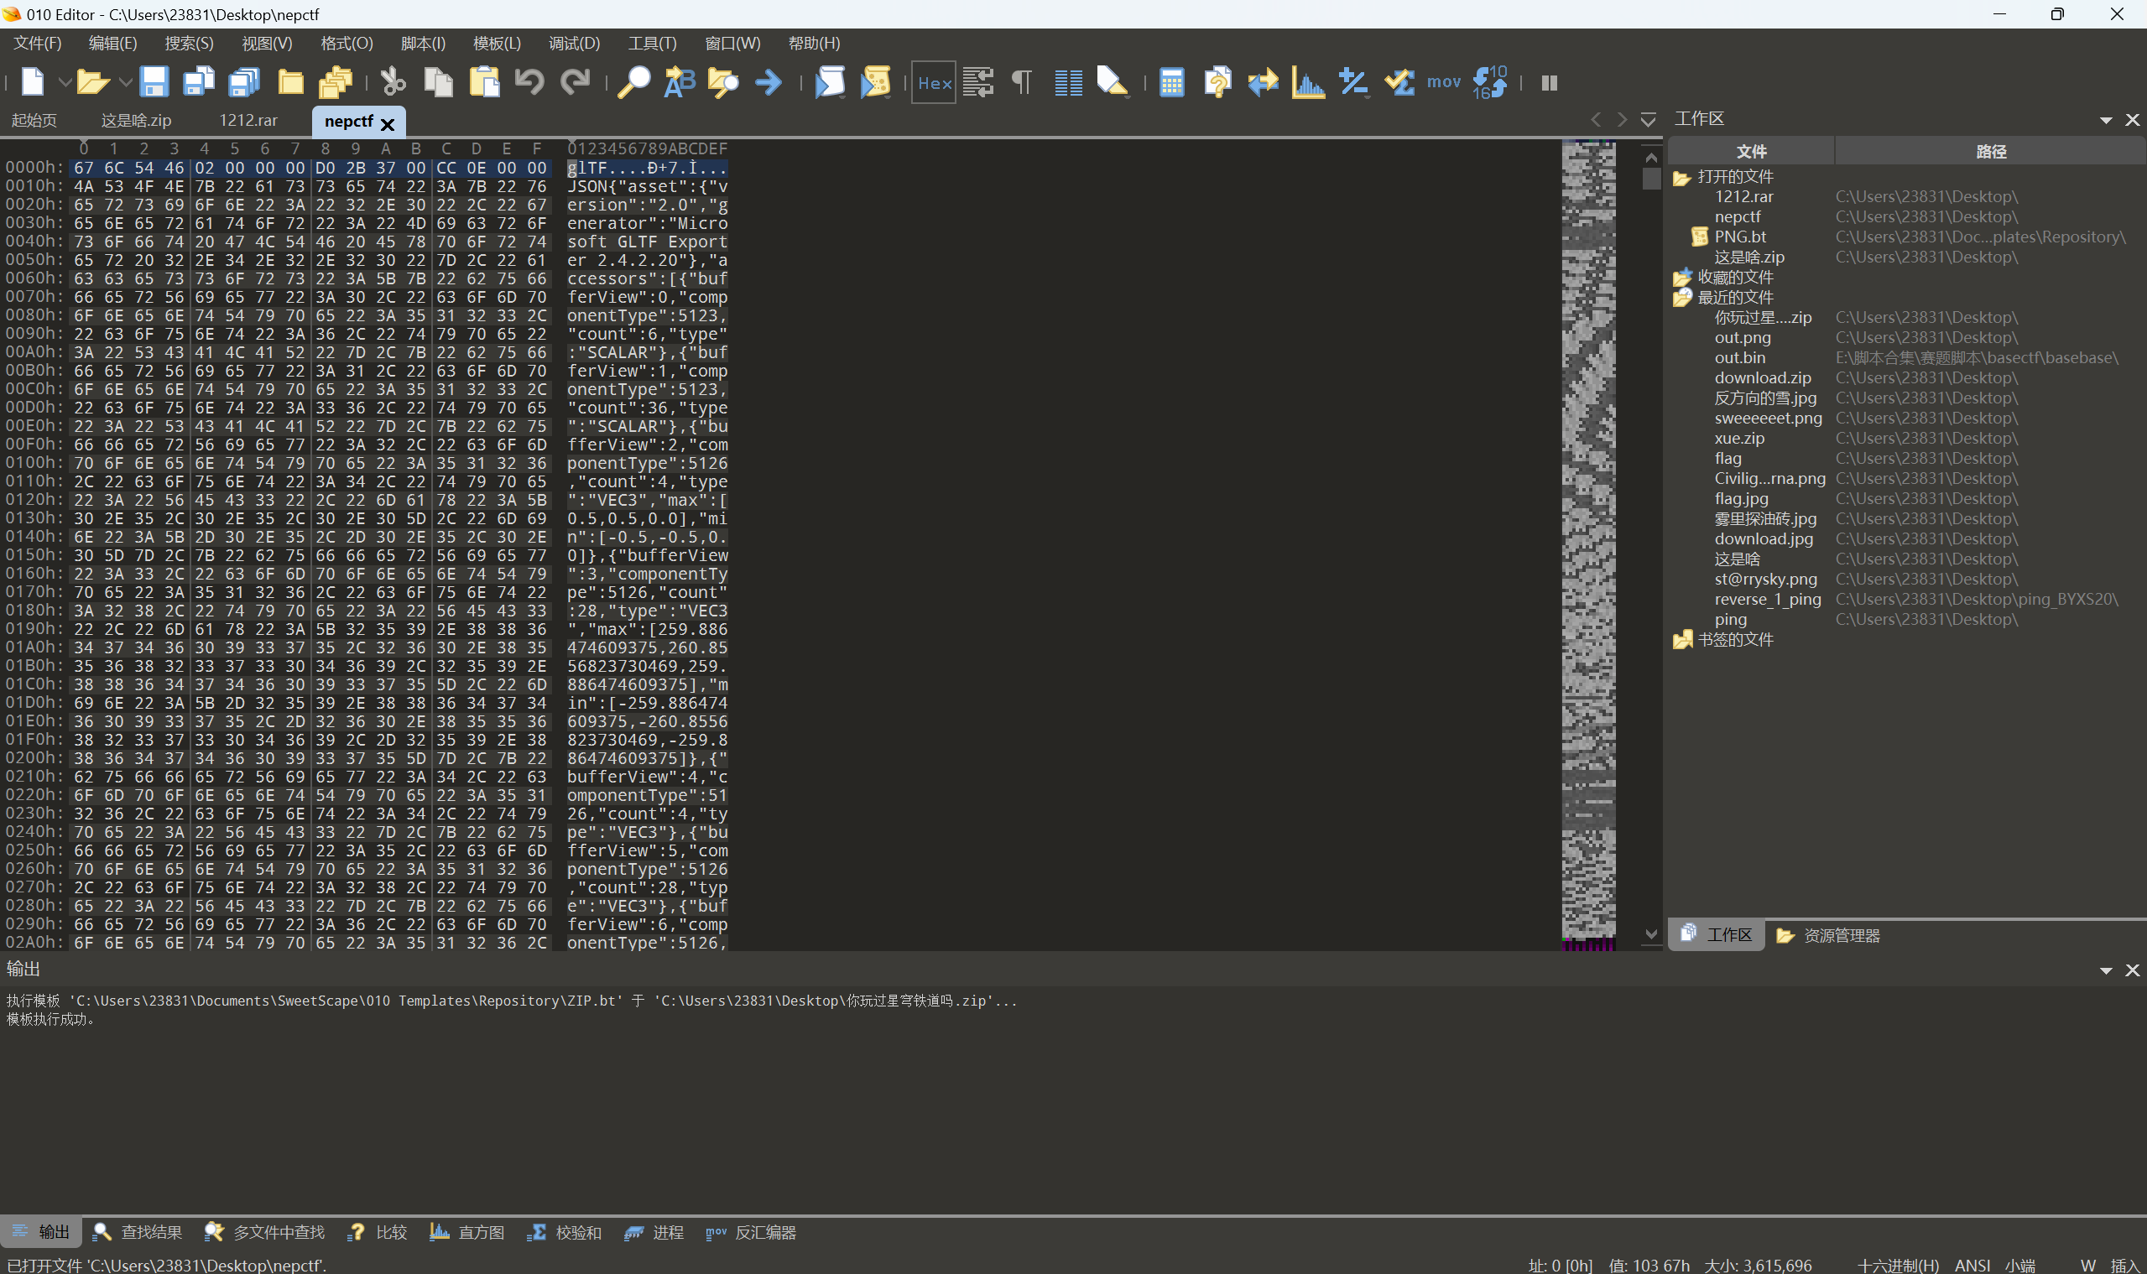
Task: Open the 校验和 bottom tab
Action: tap(565, 1233)
